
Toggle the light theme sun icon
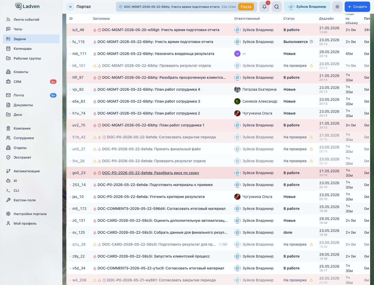[337, 7]
